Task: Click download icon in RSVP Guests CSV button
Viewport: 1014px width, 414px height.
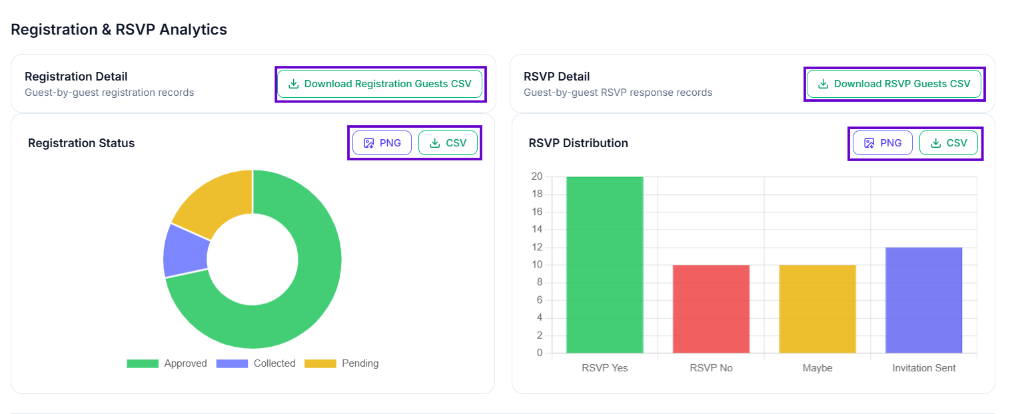Action: click(x=823, y=84)
